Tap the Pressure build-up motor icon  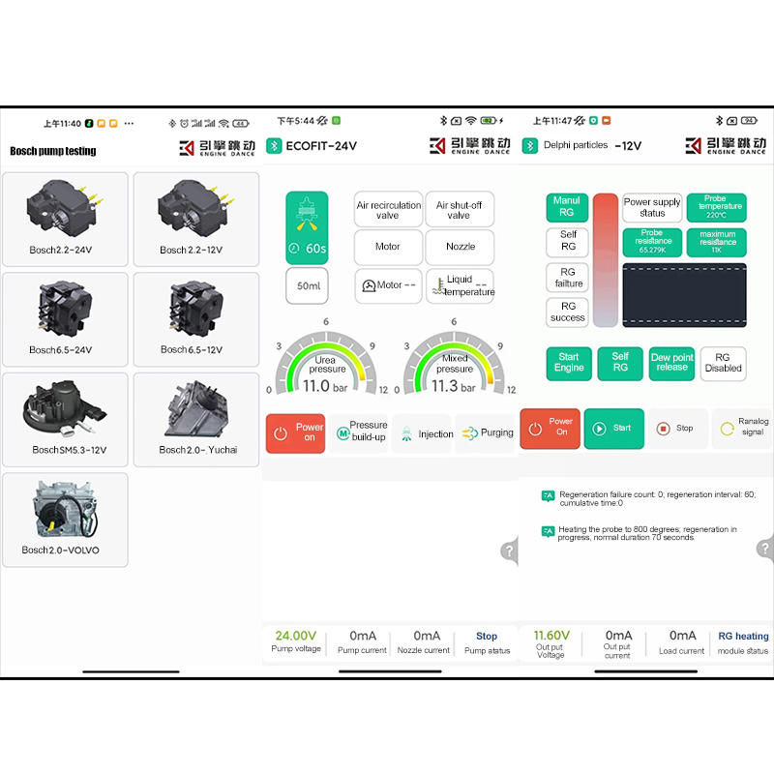(343, 433)
